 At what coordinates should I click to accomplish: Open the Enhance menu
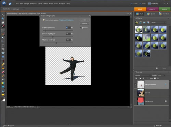tap(33, 4)
